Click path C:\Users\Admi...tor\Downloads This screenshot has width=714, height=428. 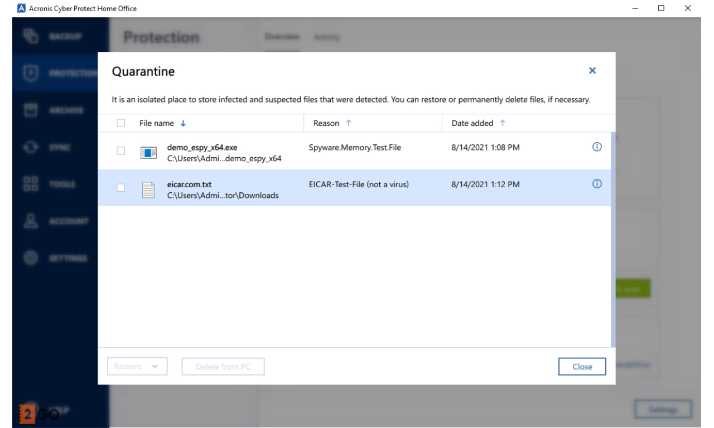tap(223, 195)
